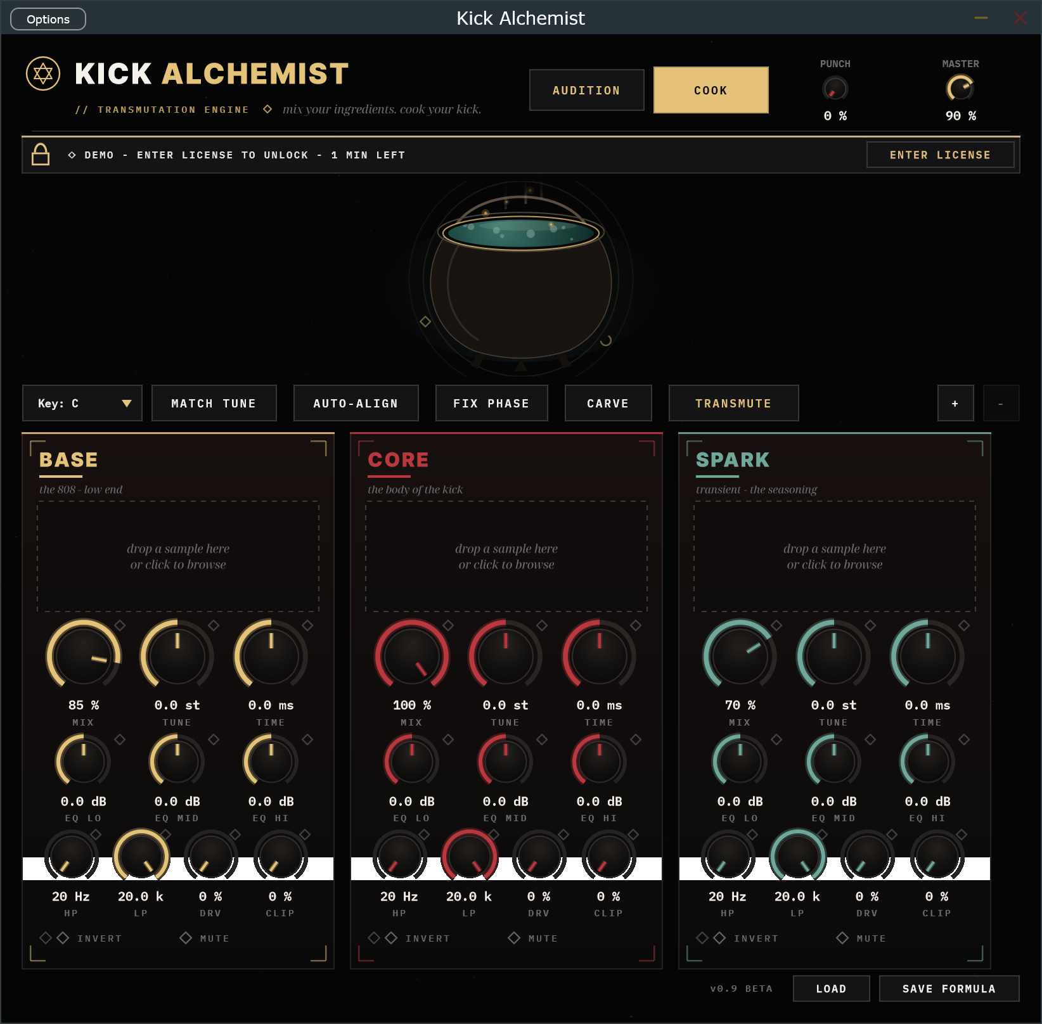This screenshot has height=1024, width=1042.
Task: Toggle the AUDITION mode button
Action: [587, 90]
